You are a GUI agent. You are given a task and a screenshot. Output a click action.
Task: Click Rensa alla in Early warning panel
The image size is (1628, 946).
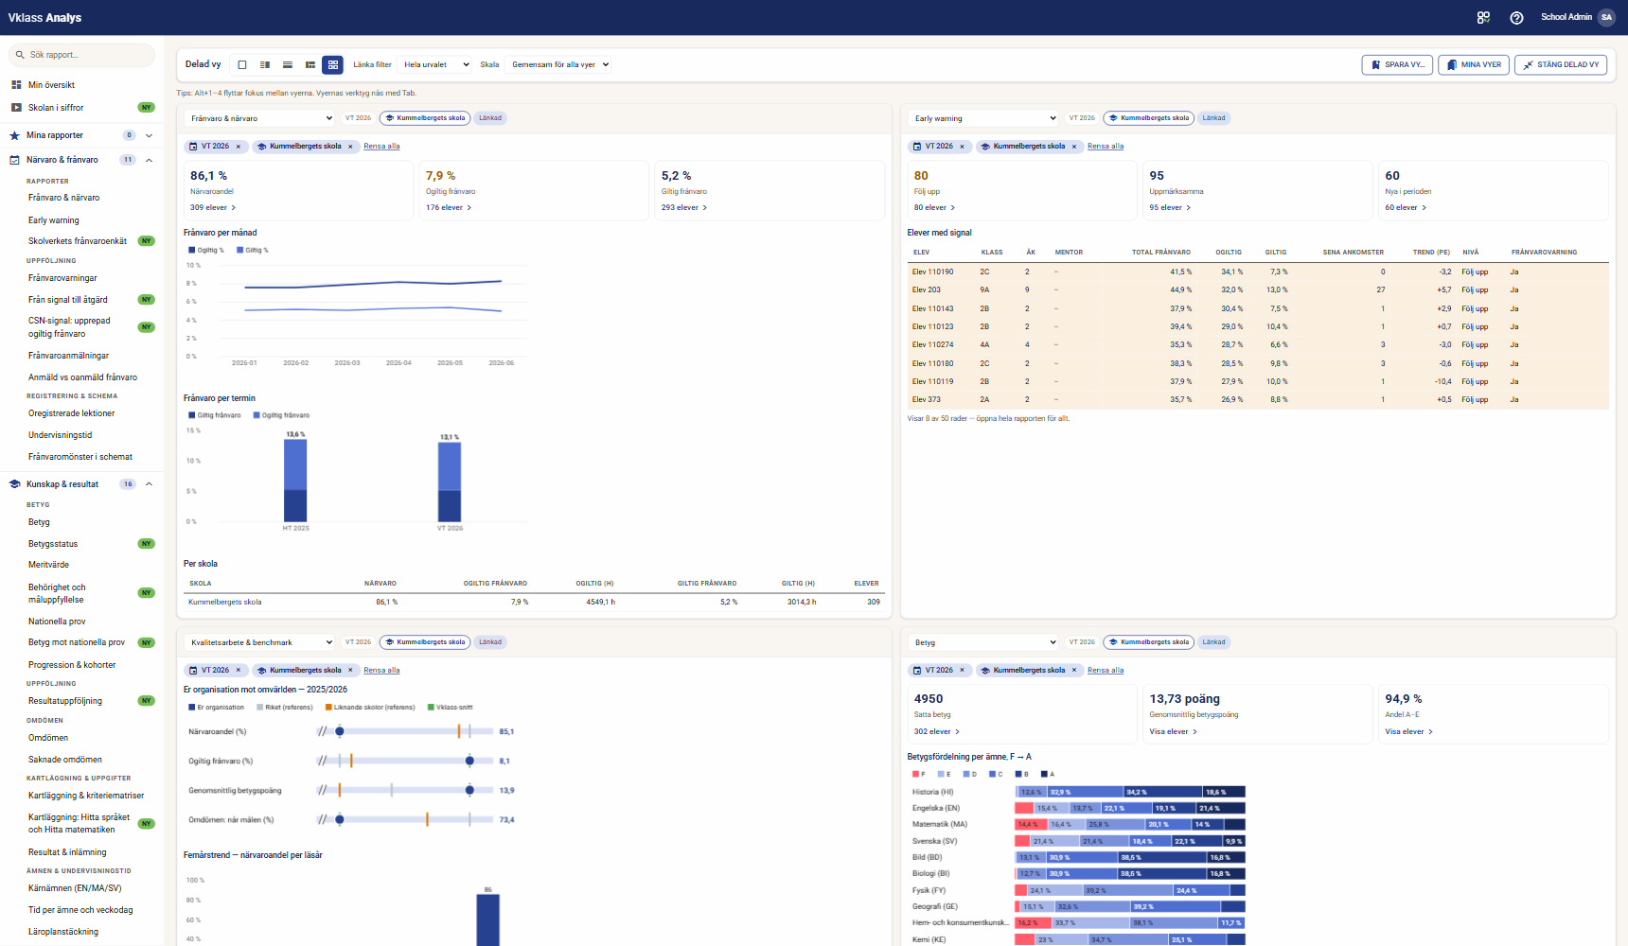click(1106, 147)
